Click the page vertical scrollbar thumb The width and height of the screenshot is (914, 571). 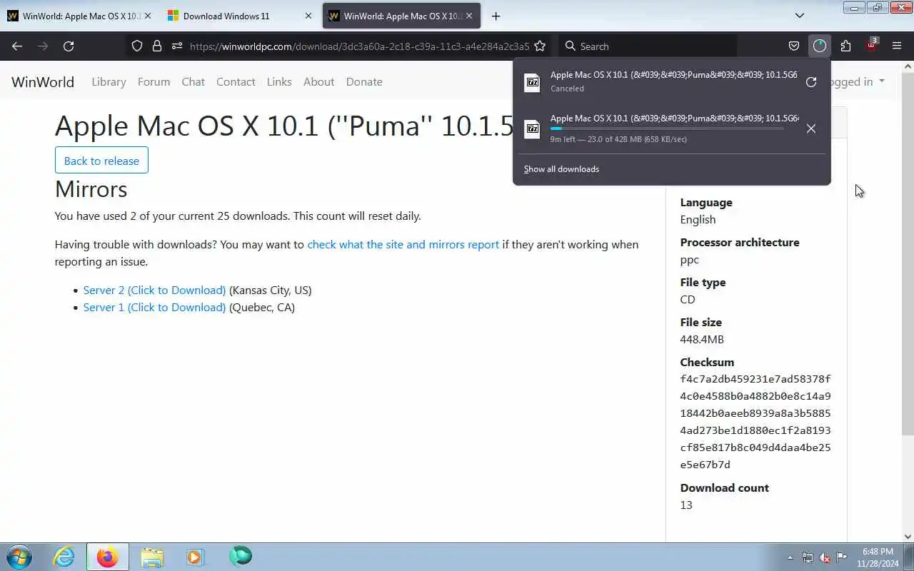coord(908,253)
